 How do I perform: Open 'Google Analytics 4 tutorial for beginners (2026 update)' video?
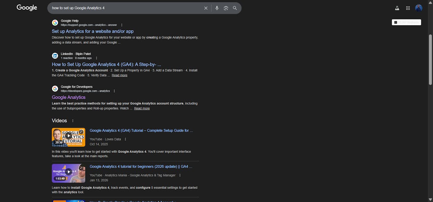(141, 167)
